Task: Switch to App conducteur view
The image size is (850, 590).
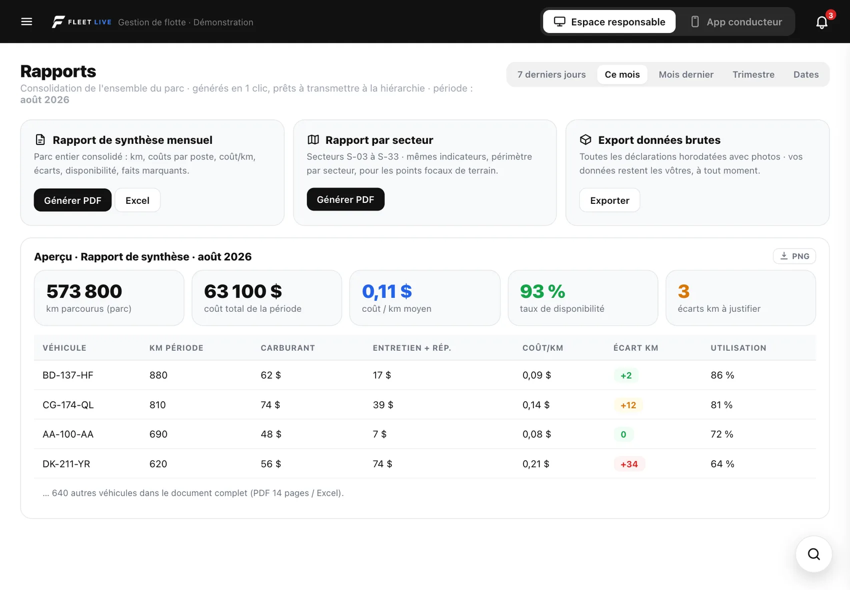Action: [x=736, y=22]
